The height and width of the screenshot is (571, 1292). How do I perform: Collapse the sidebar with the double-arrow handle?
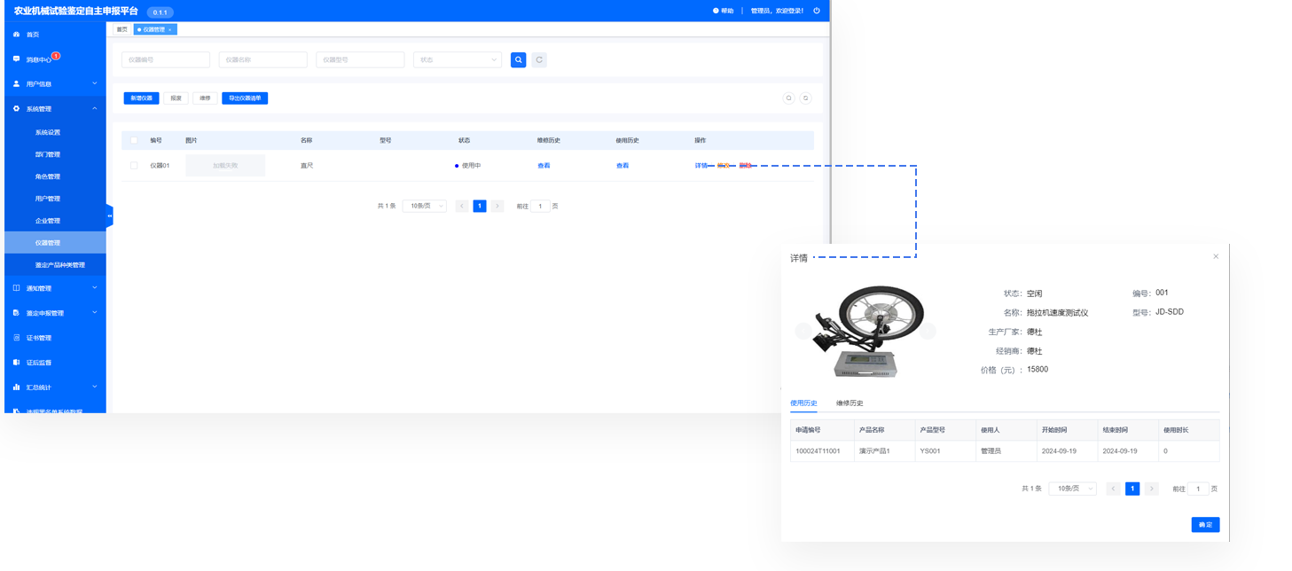pos(110,215)
